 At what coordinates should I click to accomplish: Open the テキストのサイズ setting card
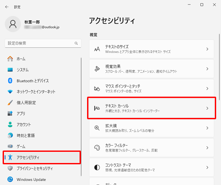[152, 49]
